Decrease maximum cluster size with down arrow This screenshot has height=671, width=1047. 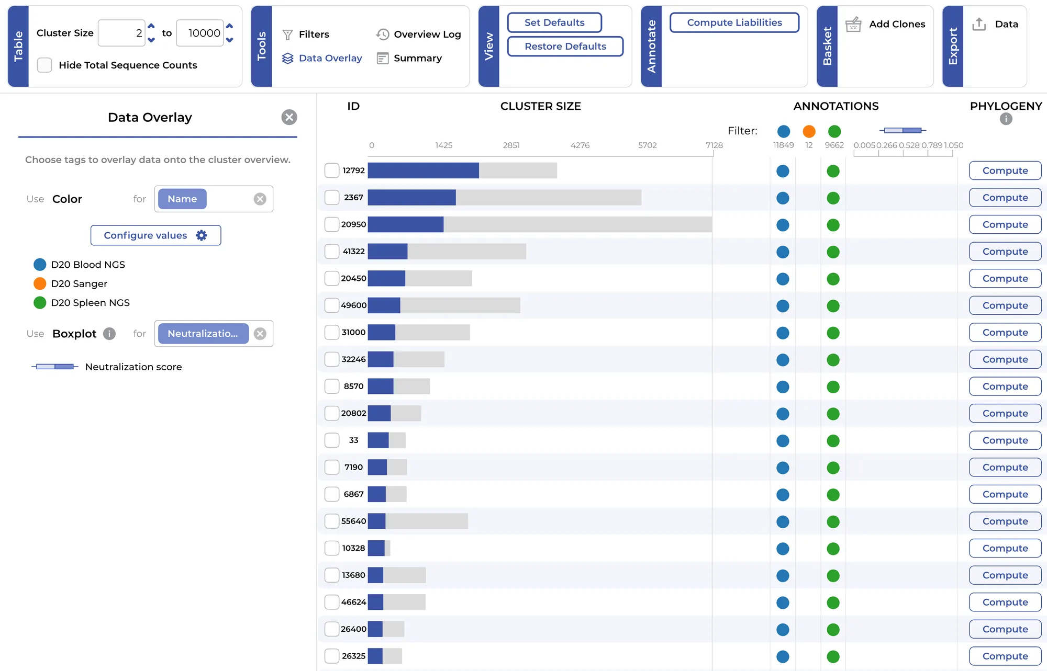point(229,40)
